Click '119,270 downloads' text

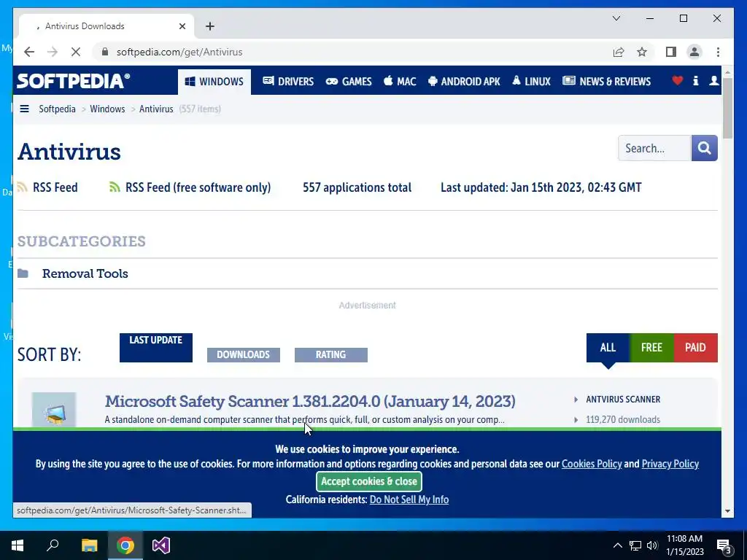pyautogui.click(x=623, y=419)
